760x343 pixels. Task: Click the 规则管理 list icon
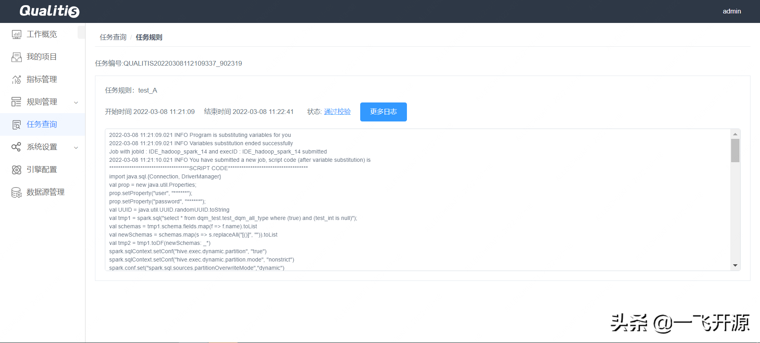(x=16, y=102)
